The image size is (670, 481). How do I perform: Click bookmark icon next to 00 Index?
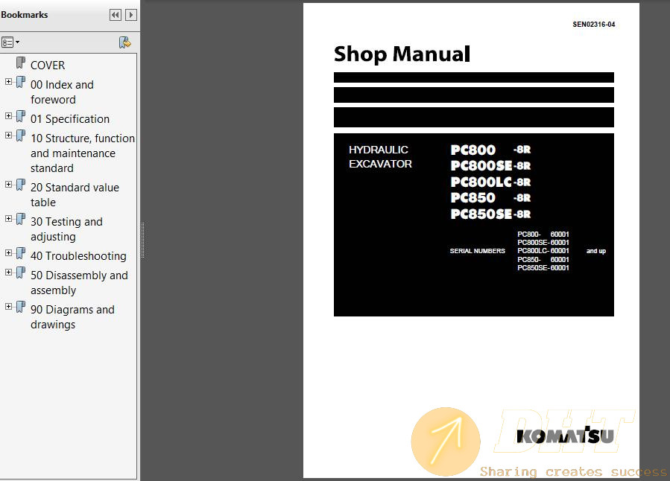click(21, 82)
